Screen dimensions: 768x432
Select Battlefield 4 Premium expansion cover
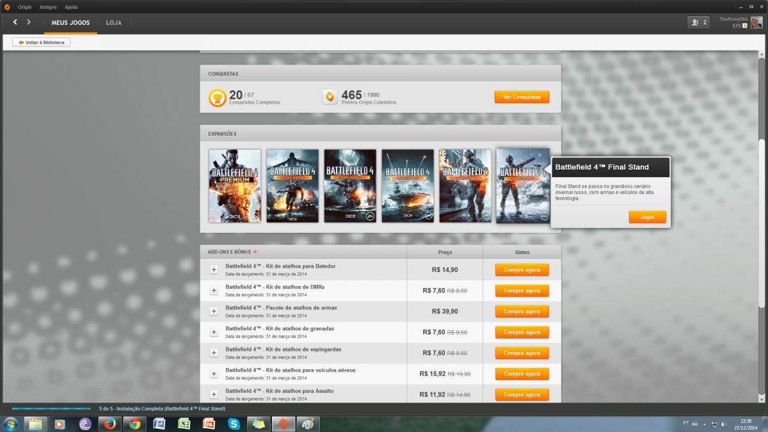(x=235, y=186)
